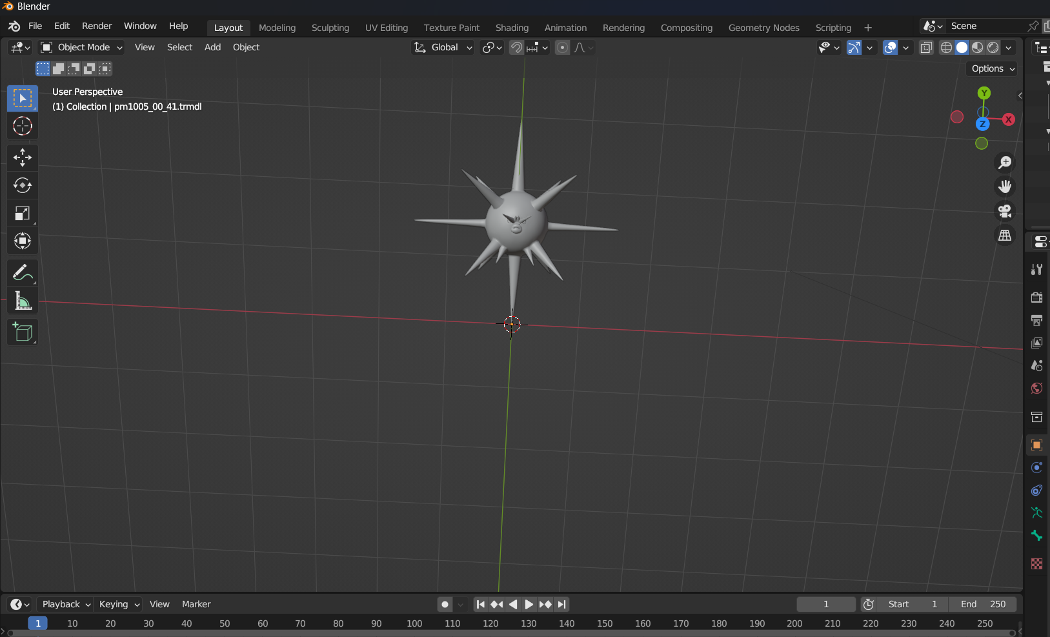Switch to solid shading

pos(962,47)
